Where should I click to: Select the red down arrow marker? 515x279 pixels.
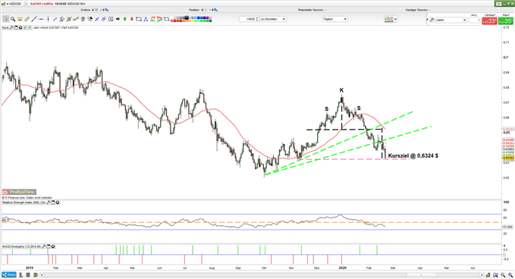[x=132, y=19]
